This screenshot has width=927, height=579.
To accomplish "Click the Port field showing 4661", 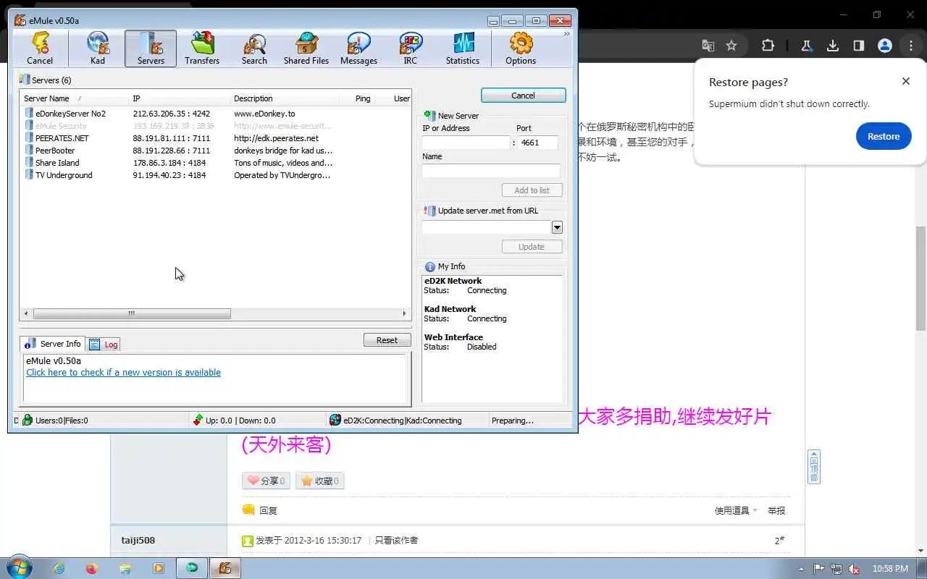I will [x=537, y=143].
